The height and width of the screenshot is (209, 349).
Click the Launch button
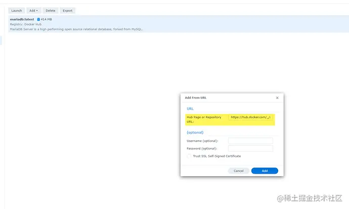pos(17,11)
